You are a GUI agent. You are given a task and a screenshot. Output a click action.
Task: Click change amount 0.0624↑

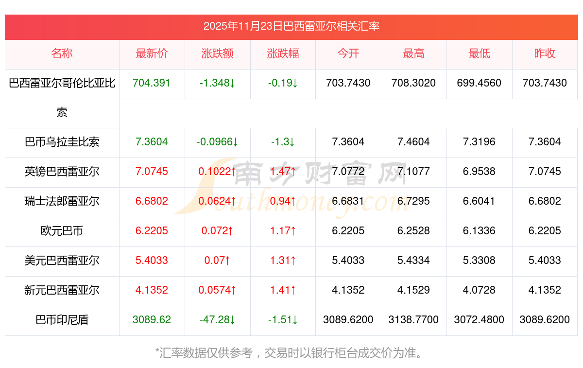[217, 201]
